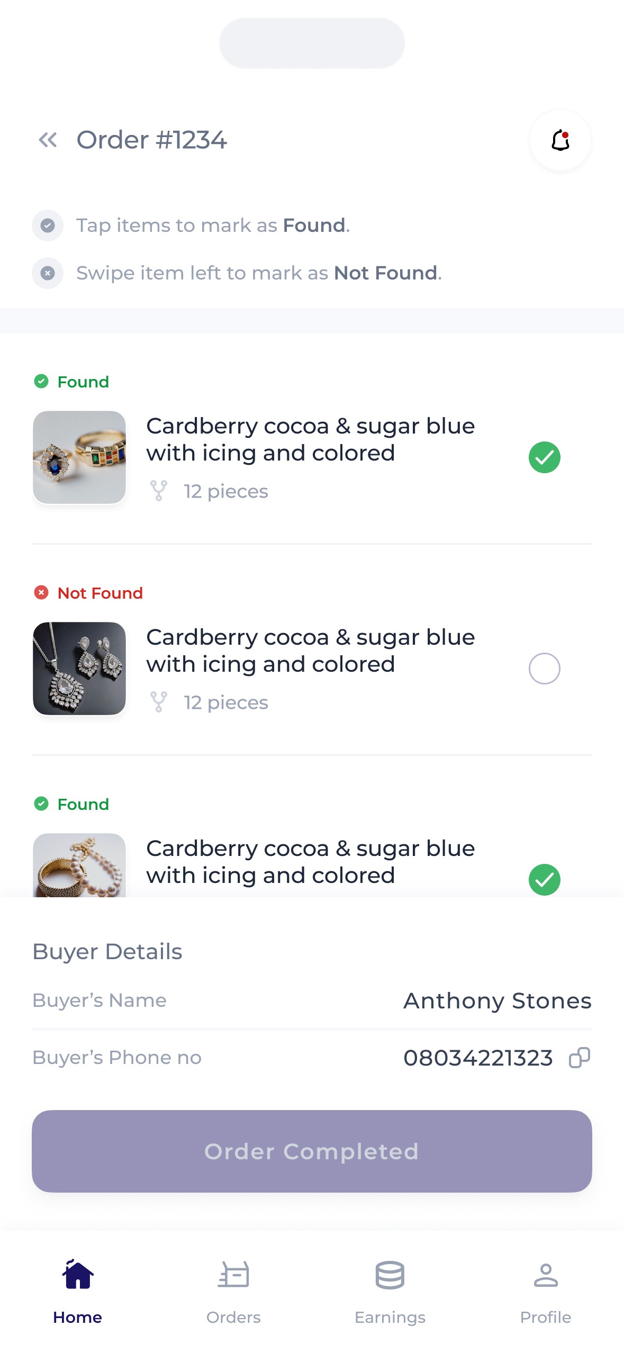Screen dimensions: 624x1353
Task: Switch to the Orders tab
Action: 233,1291
